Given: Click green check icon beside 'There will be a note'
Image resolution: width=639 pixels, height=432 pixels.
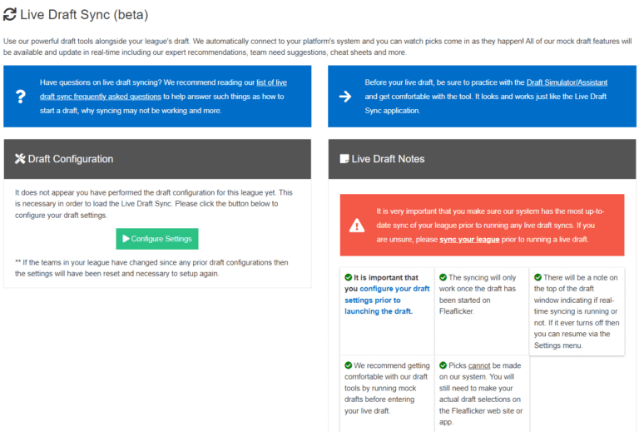Looking at the screenshot, I should coord(537,277).
